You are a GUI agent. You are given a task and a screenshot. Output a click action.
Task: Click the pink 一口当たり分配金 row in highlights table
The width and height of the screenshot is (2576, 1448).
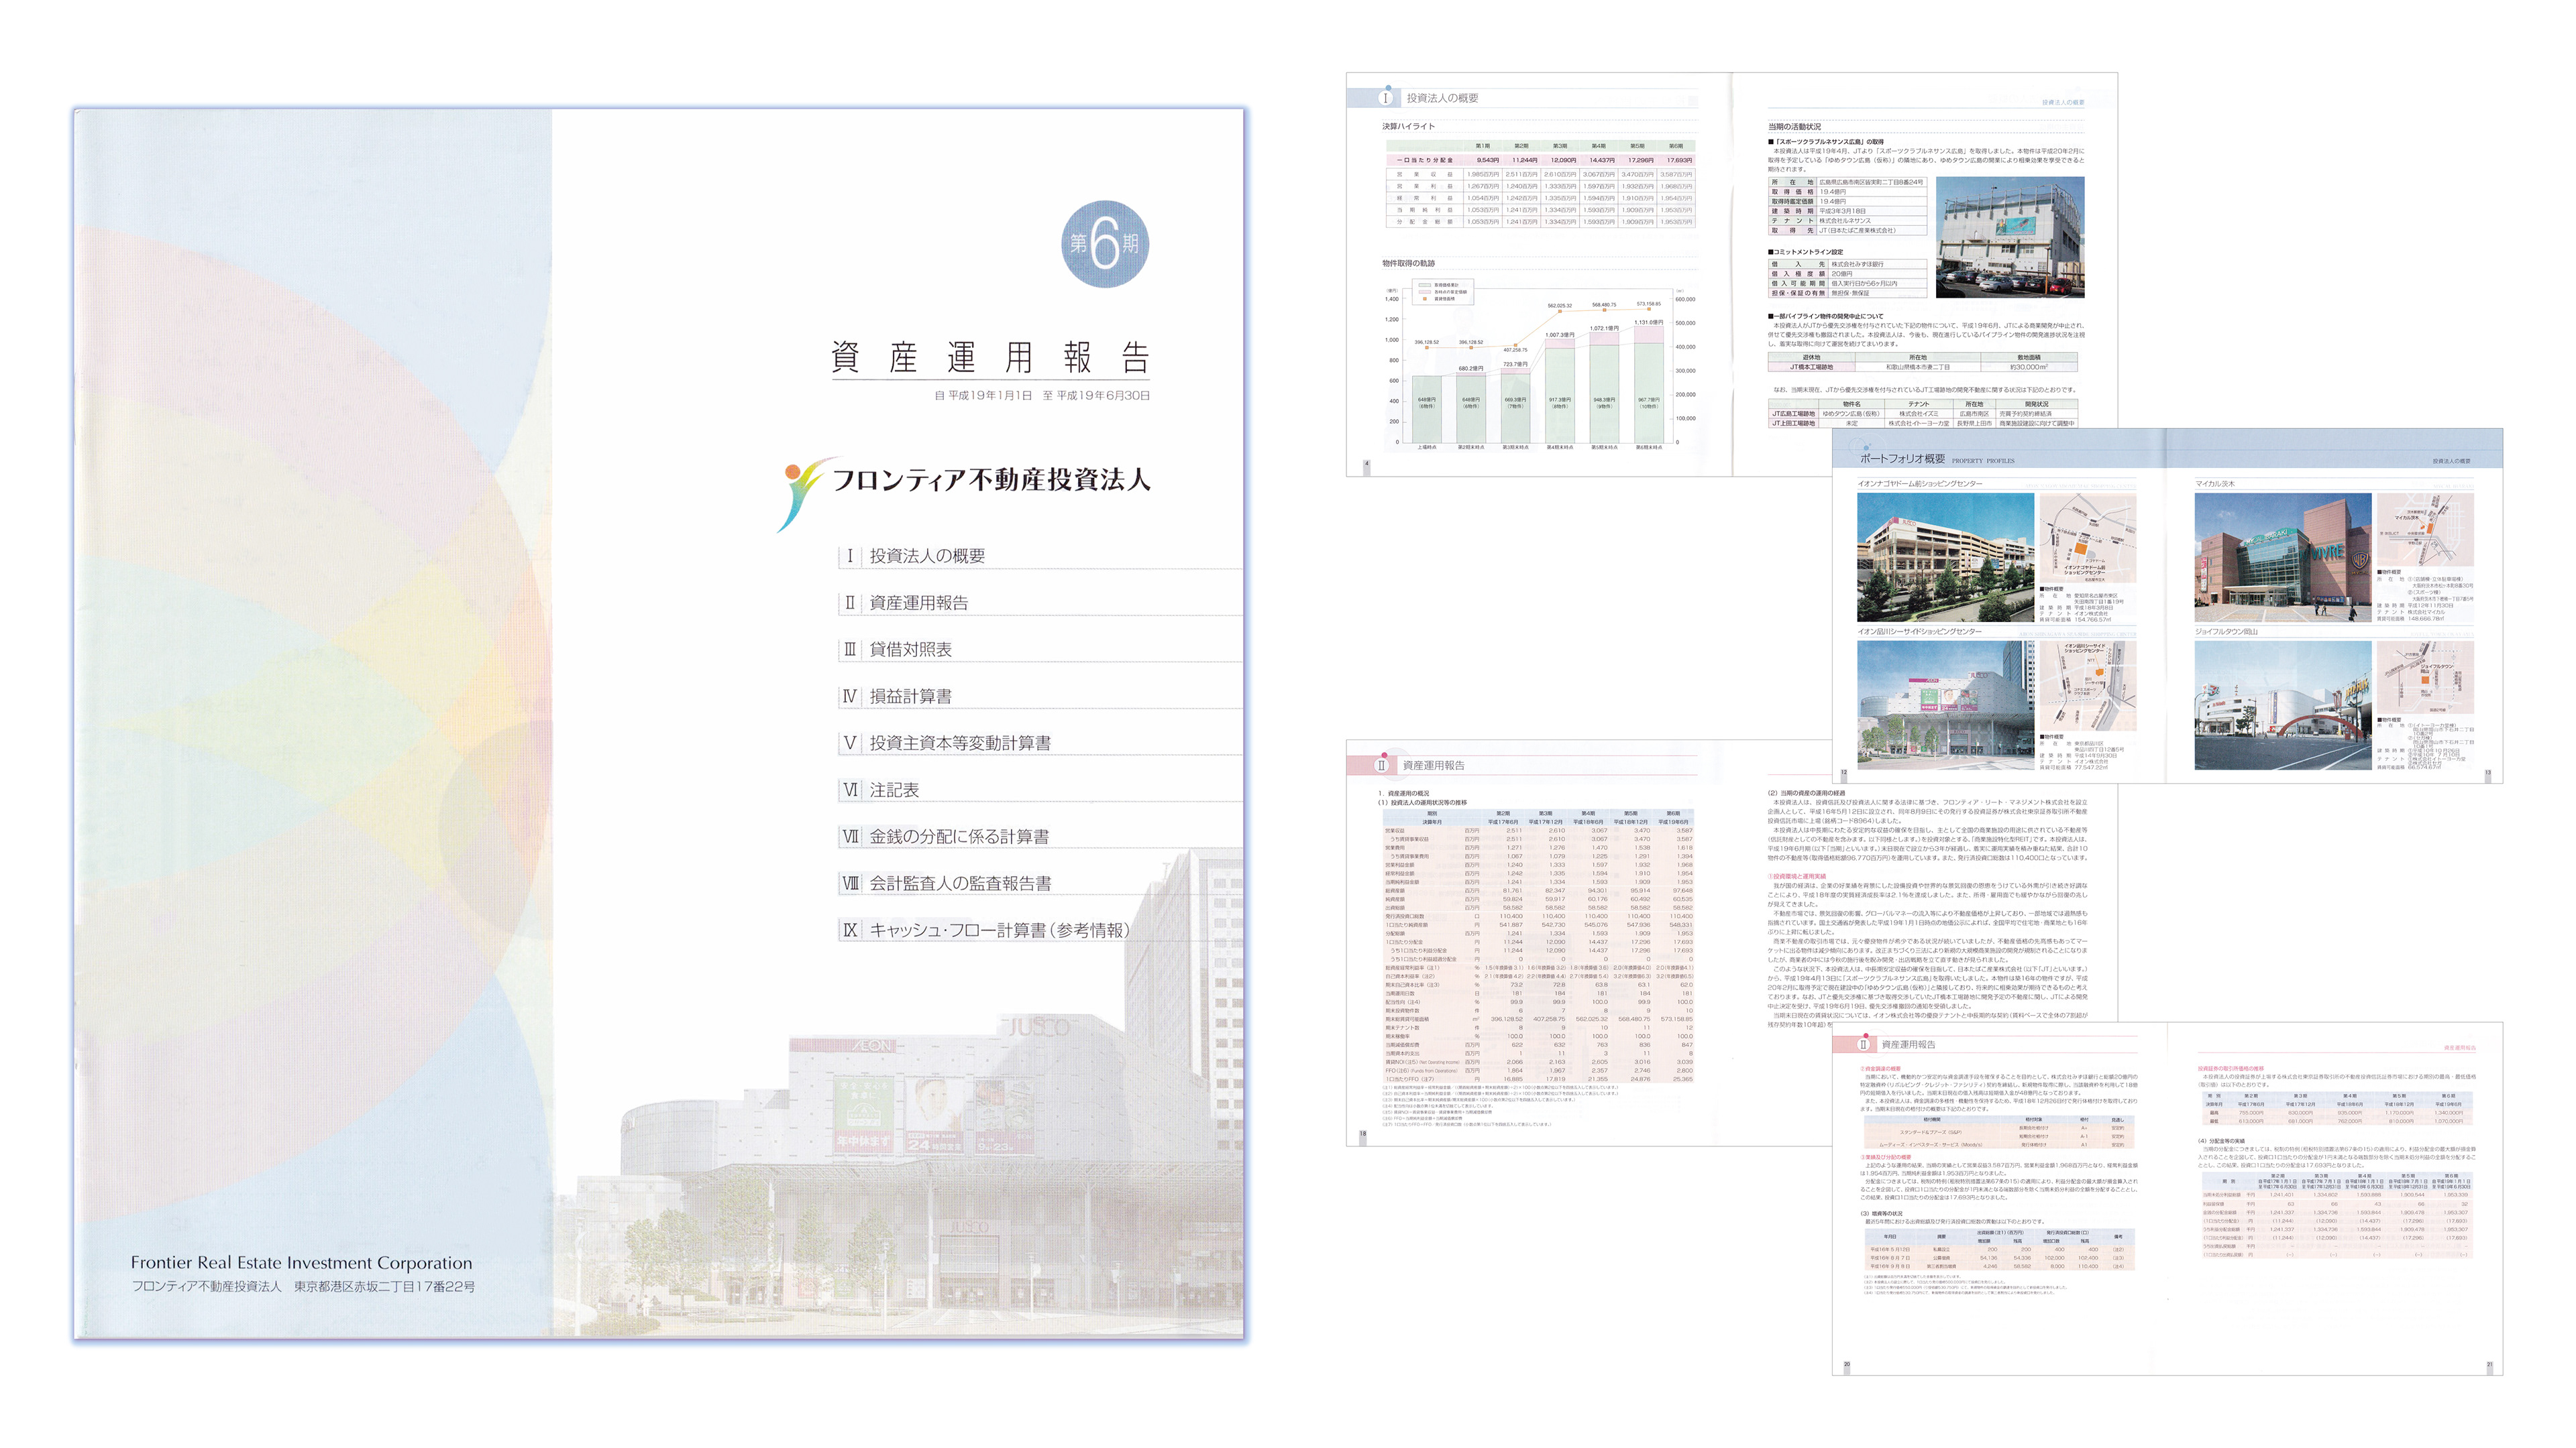(1540, 160)
